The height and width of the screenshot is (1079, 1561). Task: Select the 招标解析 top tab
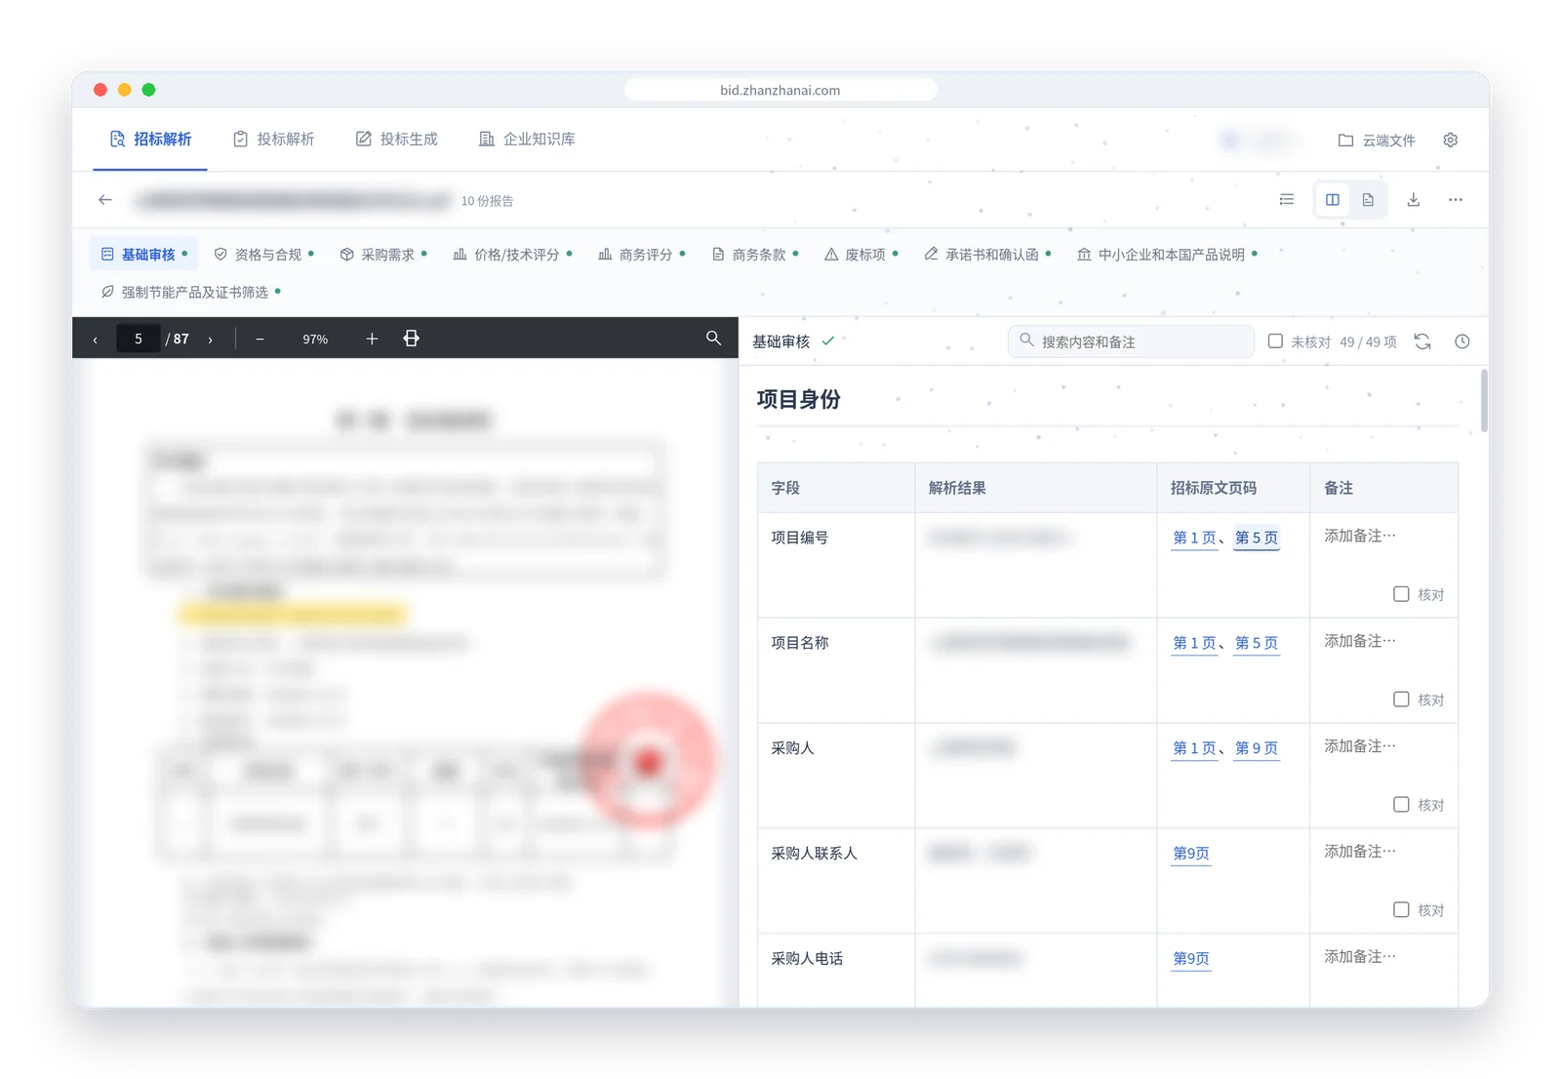tap(150, 140)
